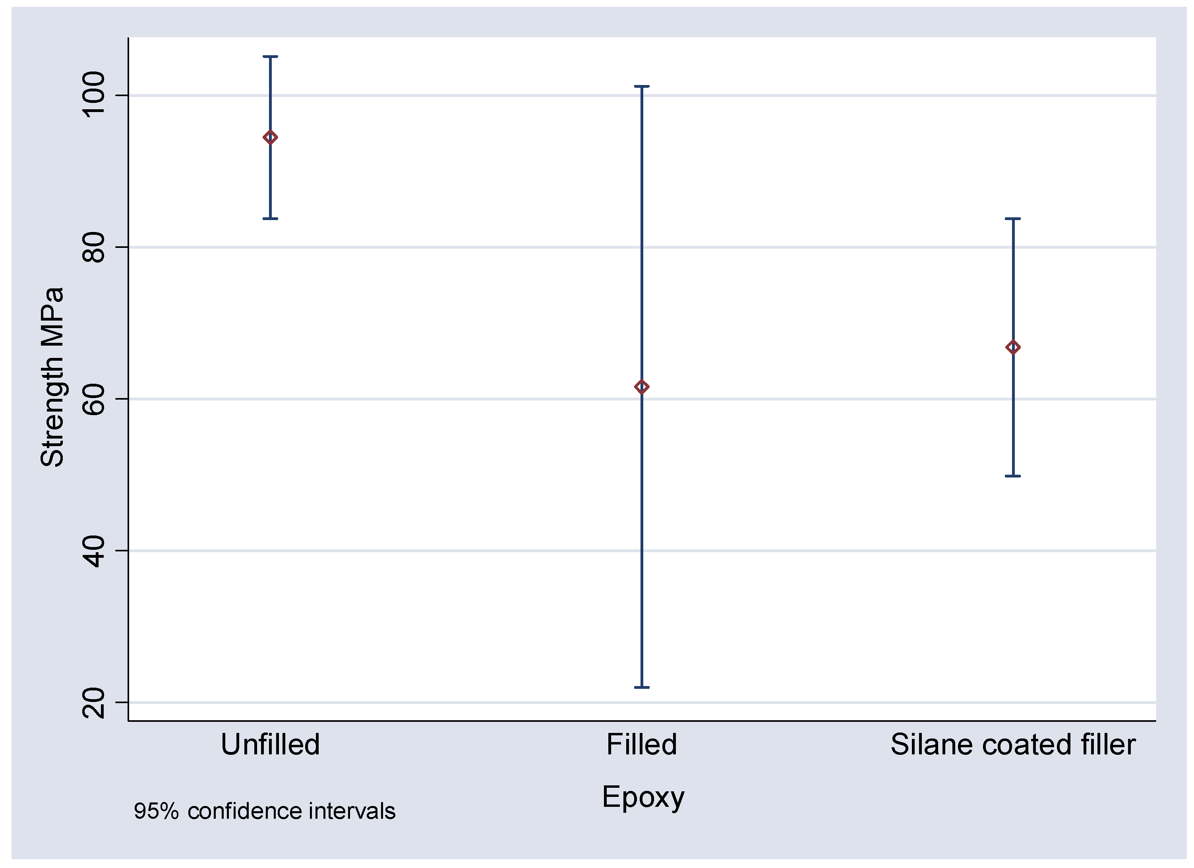Select lower cap of Unfilled error bar
The image size is (1194, 868).
tap(270, 218)
